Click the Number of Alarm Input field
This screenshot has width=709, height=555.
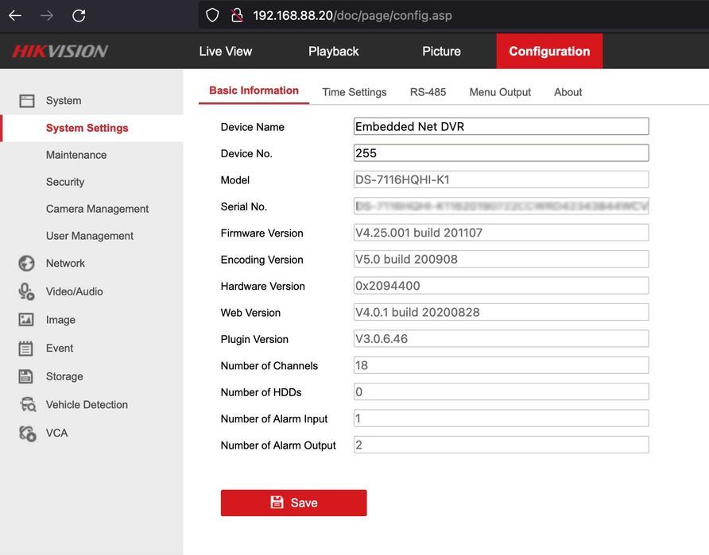pyautogui.click(x=501, y=418)
